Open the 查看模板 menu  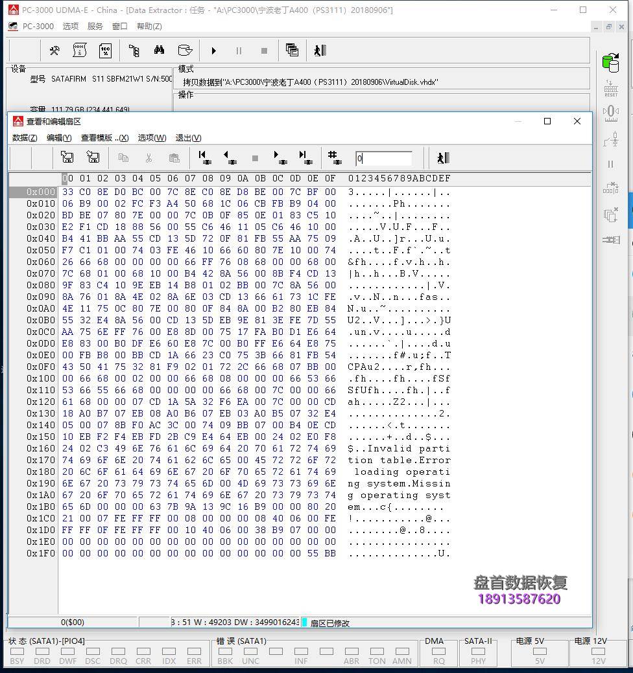[x=104, y=138]
